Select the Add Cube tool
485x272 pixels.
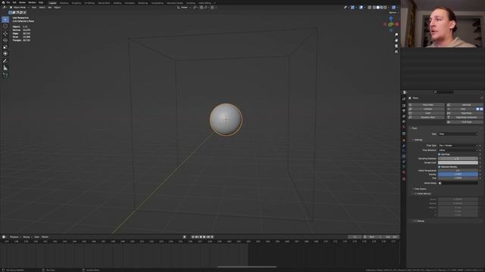click(5, 76)
